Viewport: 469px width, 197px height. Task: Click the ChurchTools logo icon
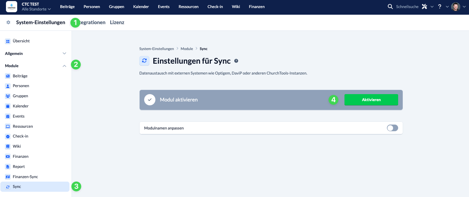pyautogui.click(x=12, y=7)
